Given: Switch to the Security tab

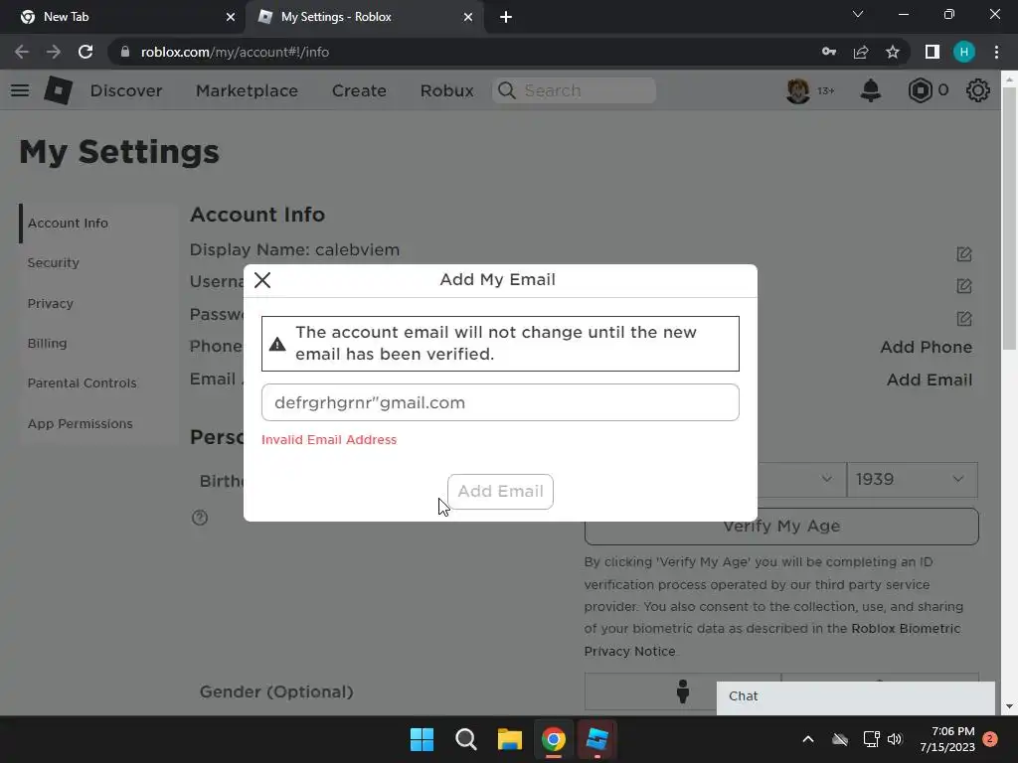Looking at the screenshot, I should [54, 262].
